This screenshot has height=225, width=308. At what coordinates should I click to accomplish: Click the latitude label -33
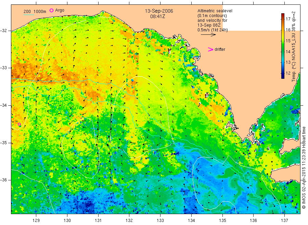[x=3, y=68]
